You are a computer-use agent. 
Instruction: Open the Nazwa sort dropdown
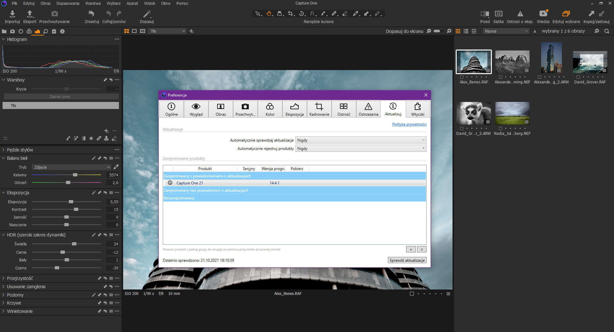coord(506,31)
